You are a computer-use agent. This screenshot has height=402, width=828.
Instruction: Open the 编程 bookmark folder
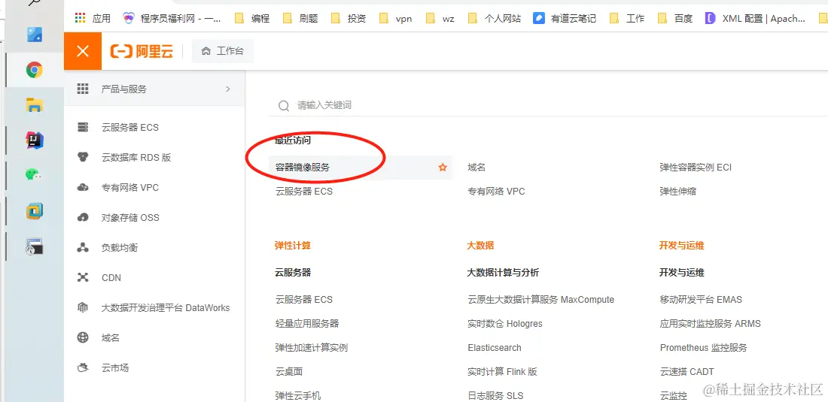click(252, 19)
